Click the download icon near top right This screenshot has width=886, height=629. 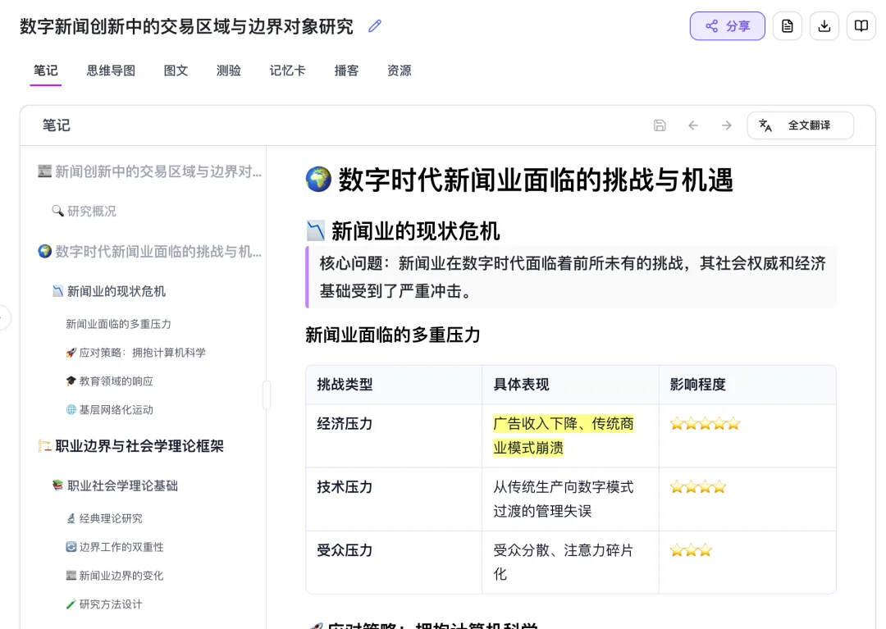pyautogui.click(x=824, y=25)
